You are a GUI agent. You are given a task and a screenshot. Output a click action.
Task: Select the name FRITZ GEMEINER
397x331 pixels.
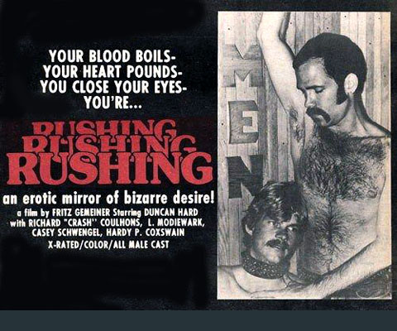pos(81,213)
